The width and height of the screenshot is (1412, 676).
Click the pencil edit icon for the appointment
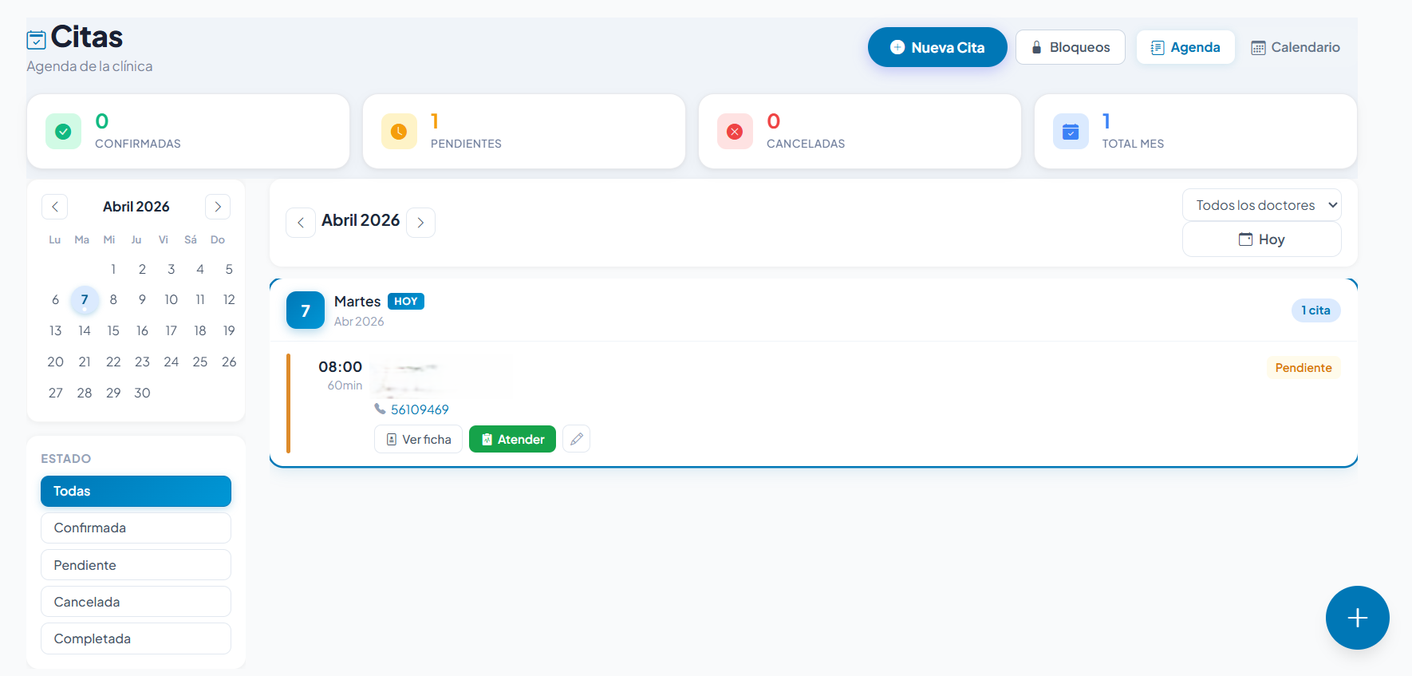(576, 439)
